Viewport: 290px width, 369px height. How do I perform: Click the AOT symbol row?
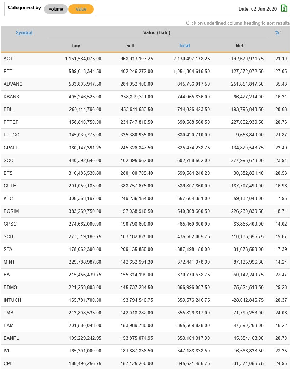[x=8, y=59]
